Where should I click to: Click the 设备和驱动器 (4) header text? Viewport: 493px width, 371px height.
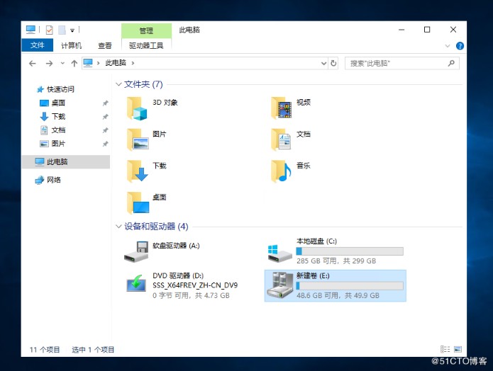(x=156, y=227)
